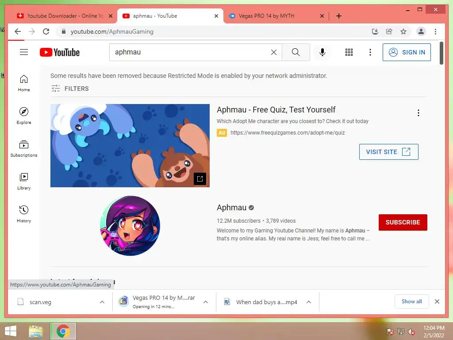Click the 12.2M subscribers text

pos(238,221)
